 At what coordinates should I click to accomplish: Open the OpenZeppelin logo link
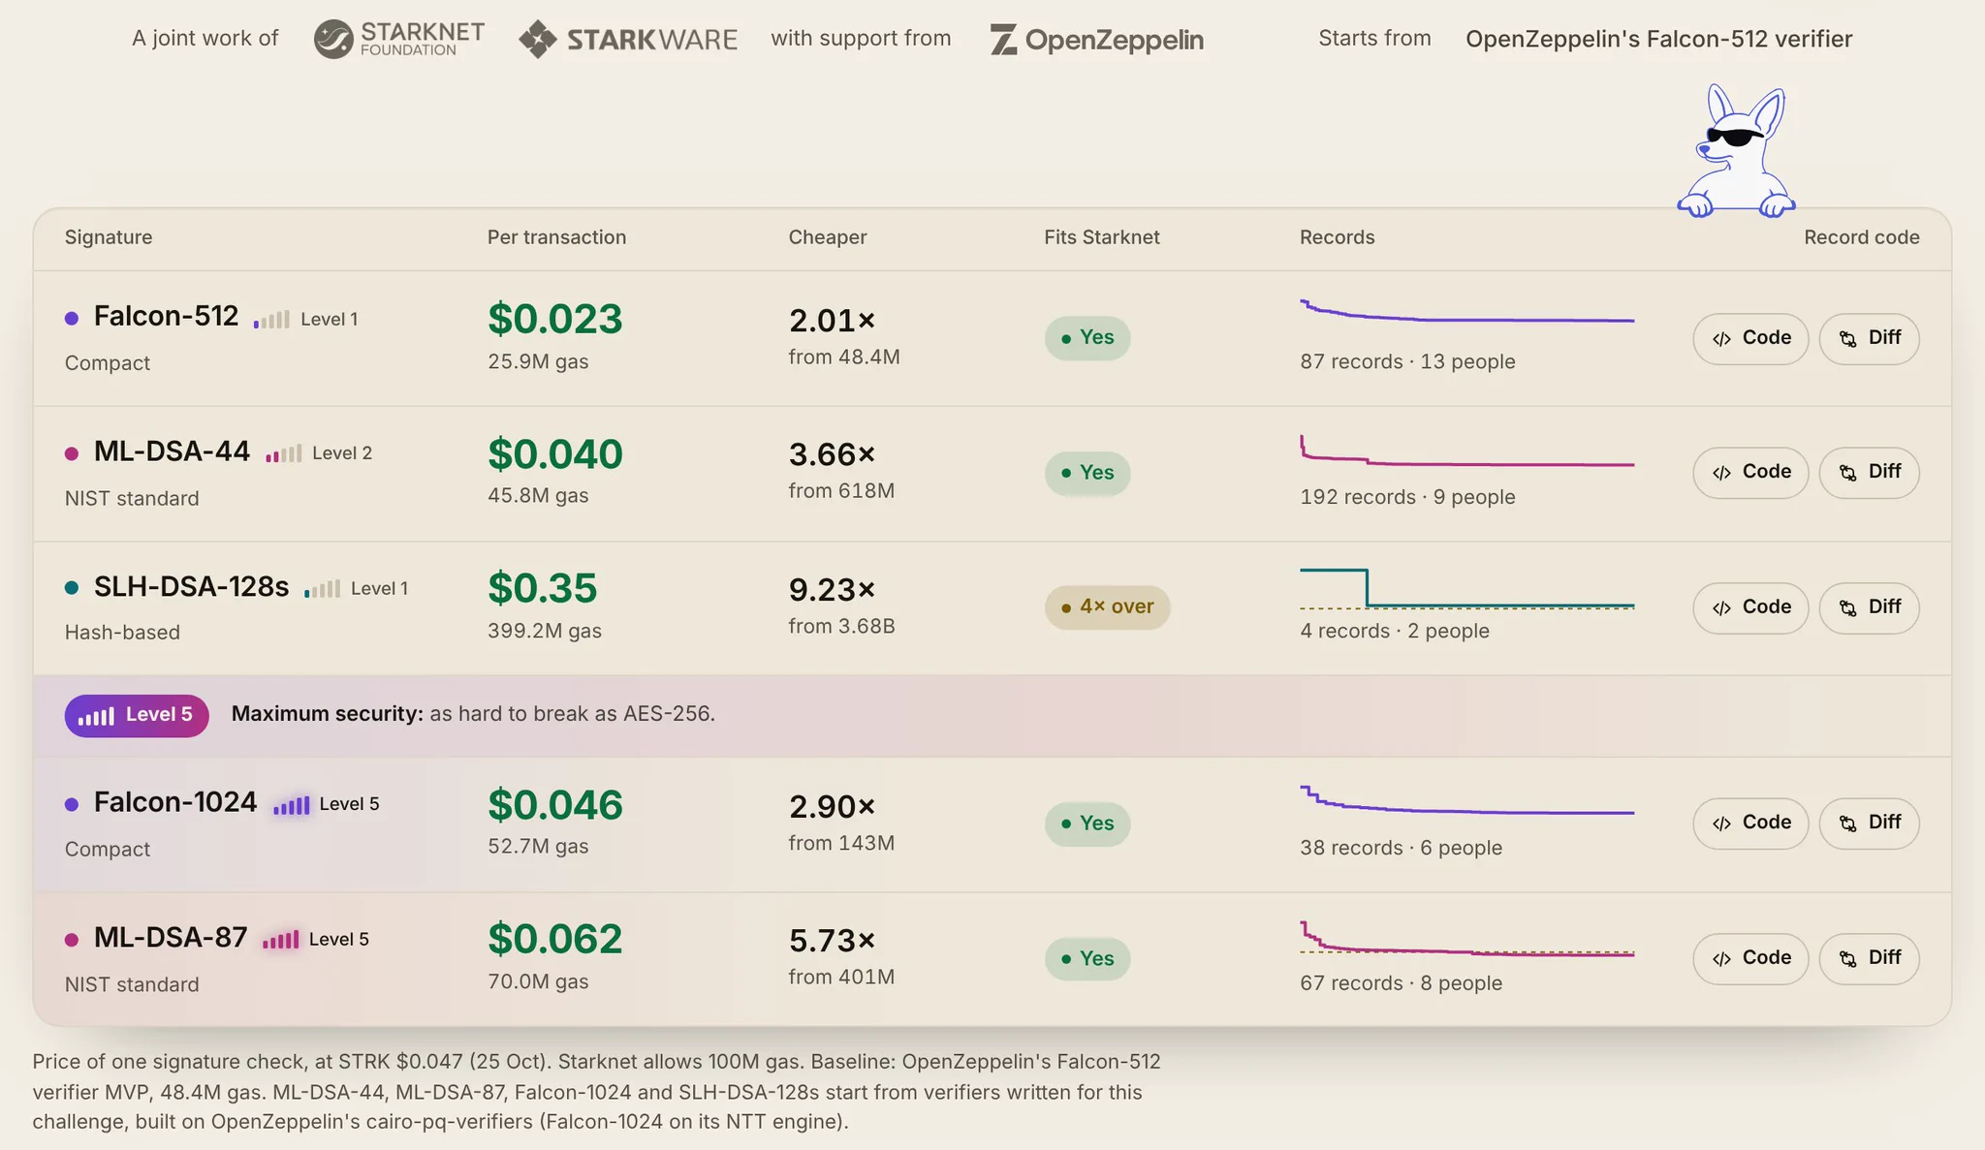[x=1096, y=40]
